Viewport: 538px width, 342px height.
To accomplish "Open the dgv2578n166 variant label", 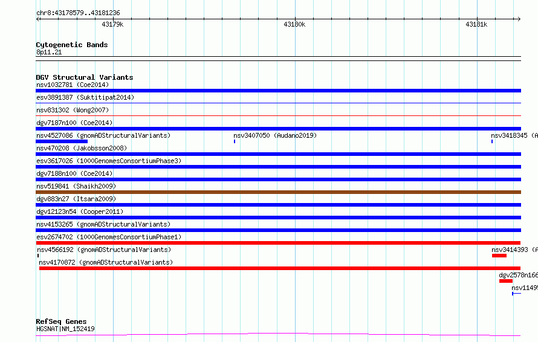I will (x=519, y=275).
